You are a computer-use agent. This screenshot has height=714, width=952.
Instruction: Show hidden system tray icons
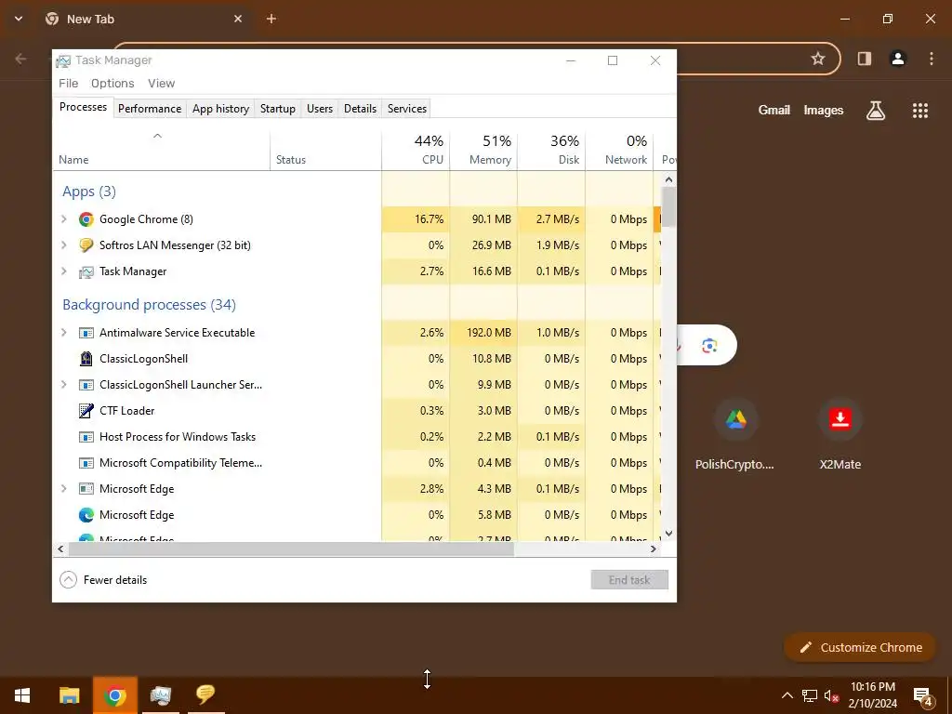tap(787, 695)
